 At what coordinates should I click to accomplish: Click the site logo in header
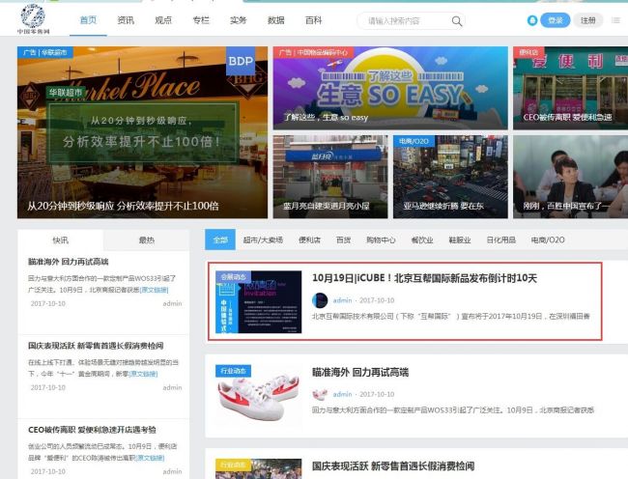33,18
